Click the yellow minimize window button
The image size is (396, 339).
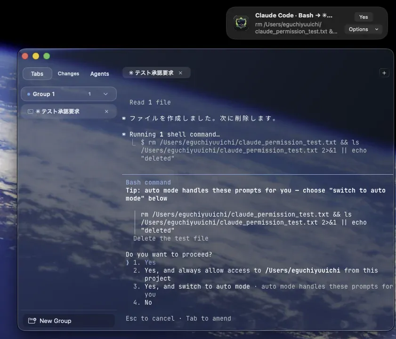[x=36, y=56]
